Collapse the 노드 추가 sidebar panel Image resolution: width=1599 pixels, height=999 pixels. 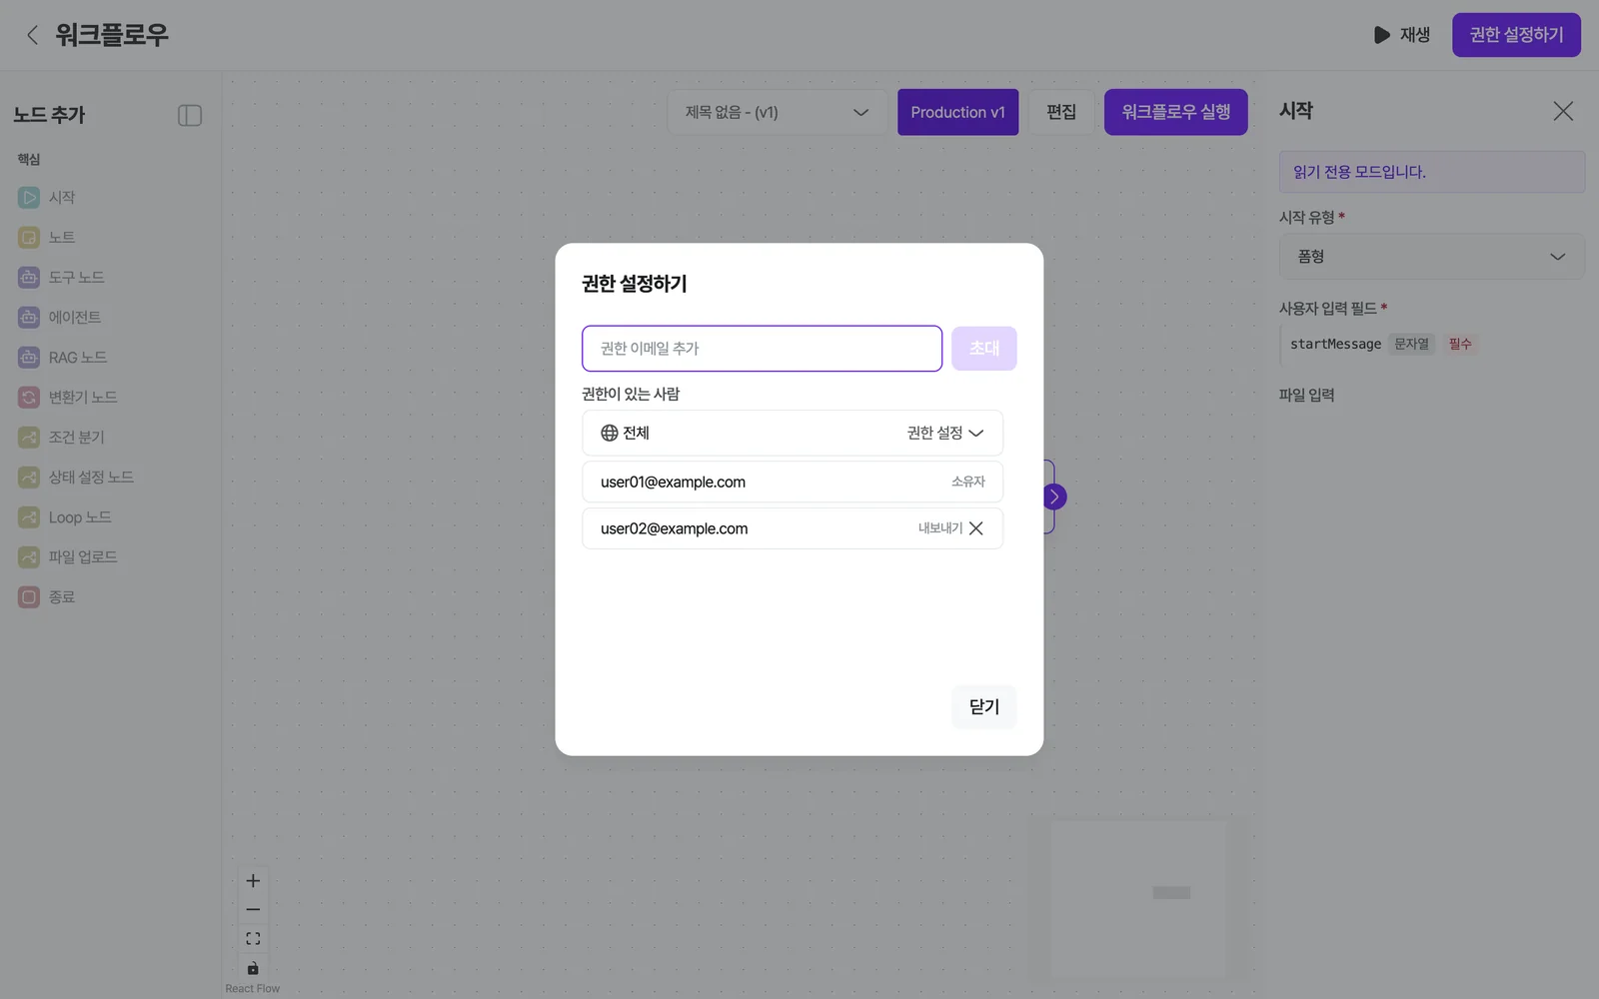[x=190, y=115]
